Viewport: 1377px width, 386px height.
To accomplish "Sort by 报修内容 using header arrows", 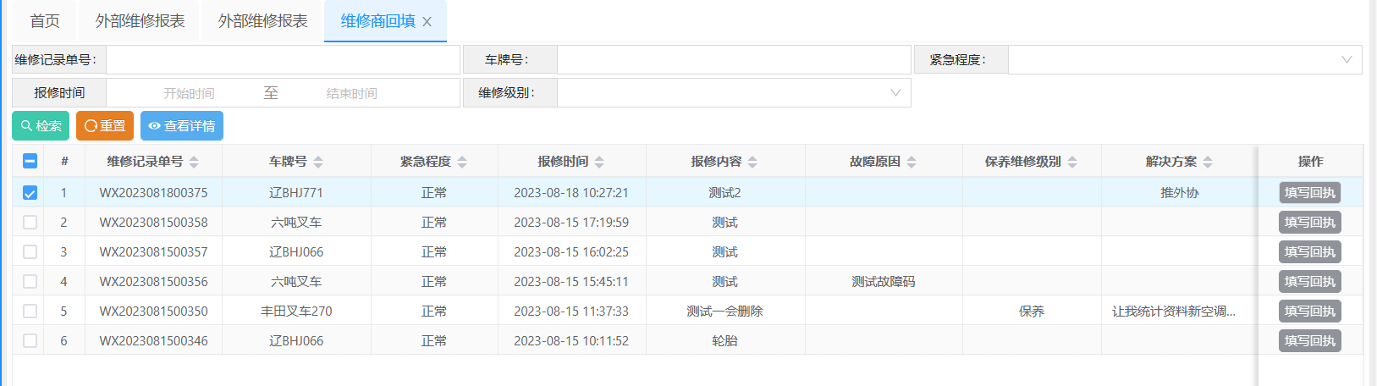I will tap(752, 162).
